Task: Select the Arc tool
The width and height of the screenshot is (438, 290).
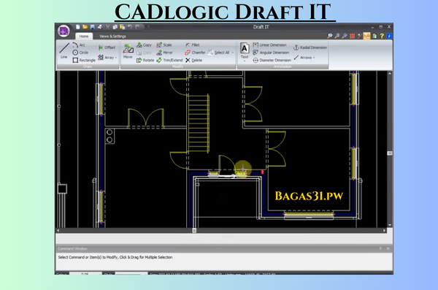Action: (79, 45)
